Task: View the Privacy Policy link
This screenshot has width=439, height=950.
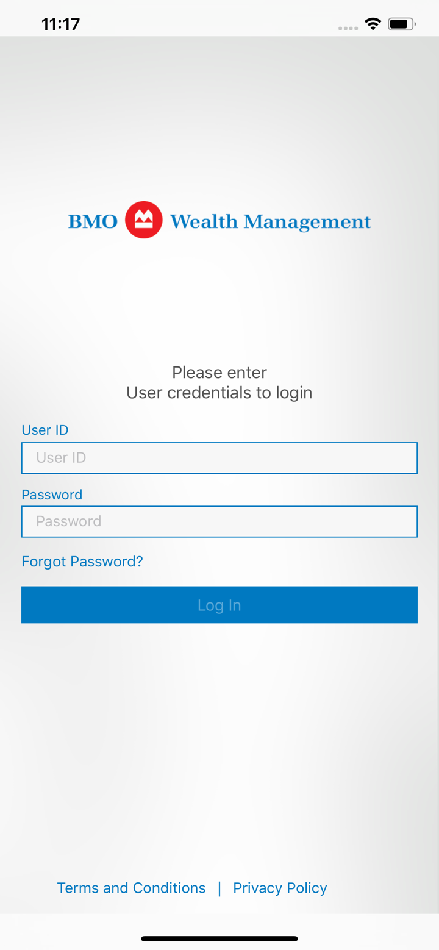Action: (x=280, y=888)
